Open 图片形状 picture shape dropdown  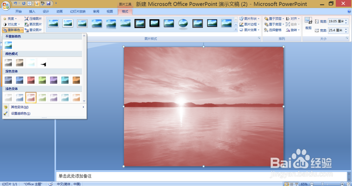250,19
